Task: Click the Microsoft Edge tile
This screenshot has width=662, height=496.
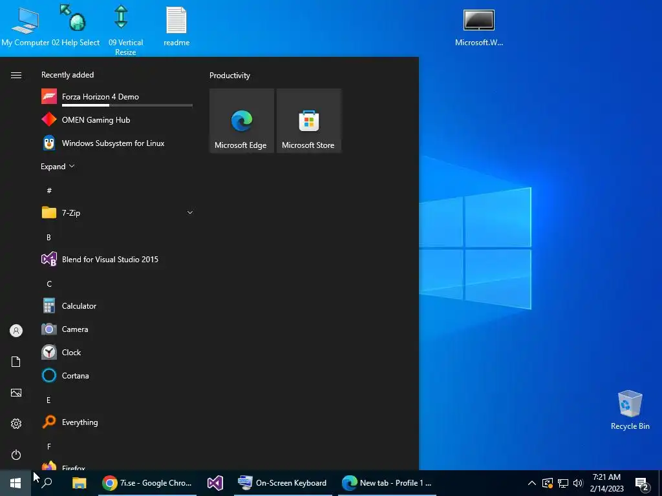Action: pos(242,121)
